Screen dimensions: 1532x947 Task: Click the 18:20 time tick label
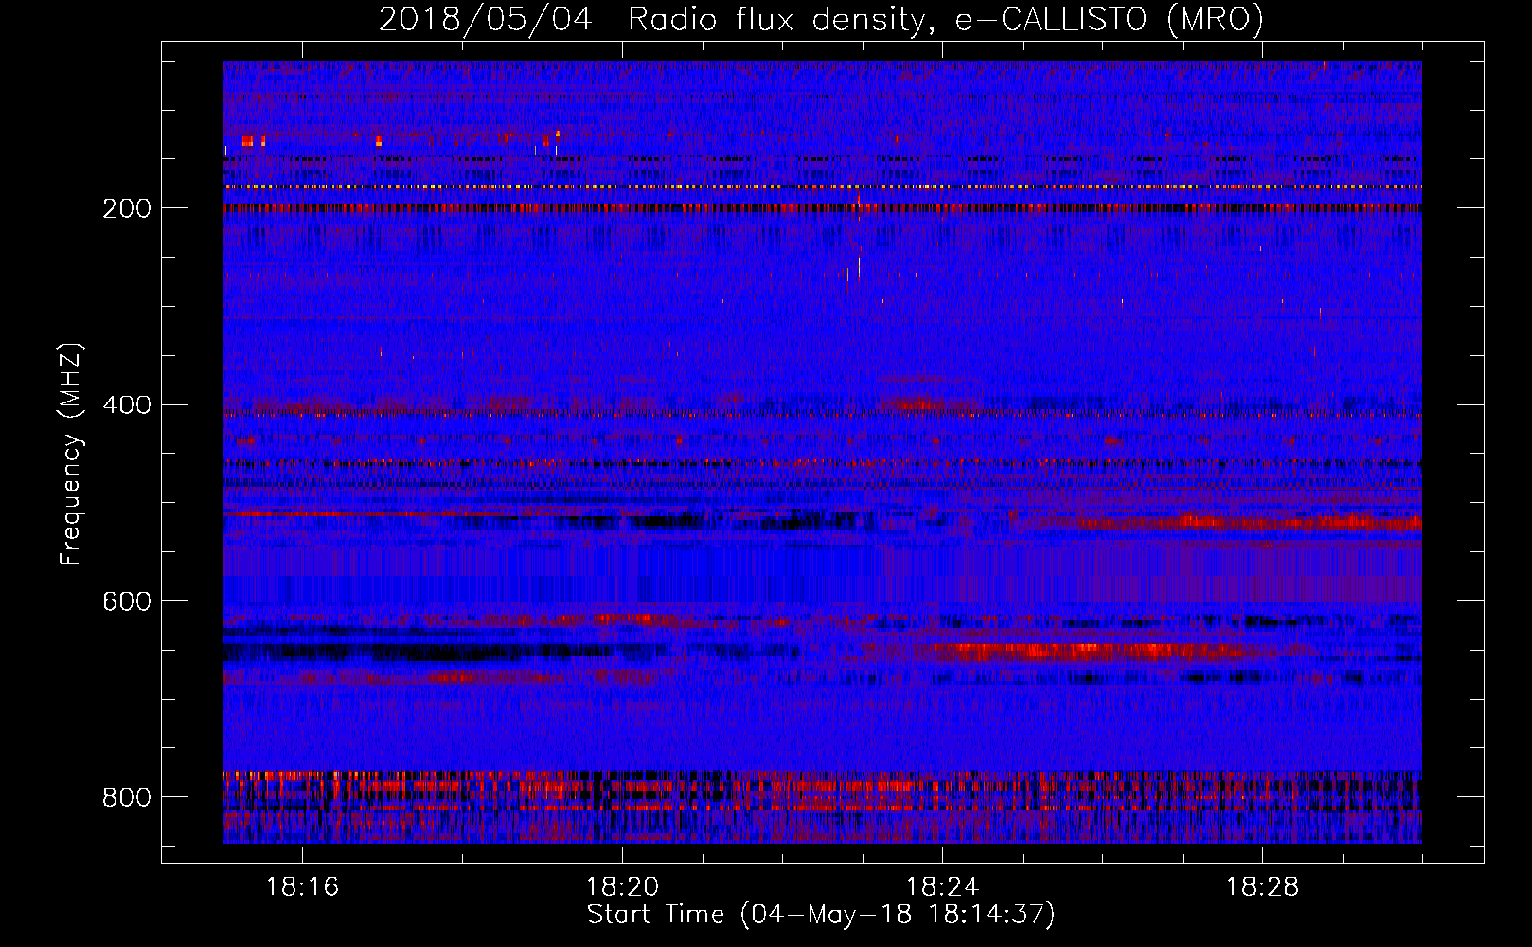(622, 887)
